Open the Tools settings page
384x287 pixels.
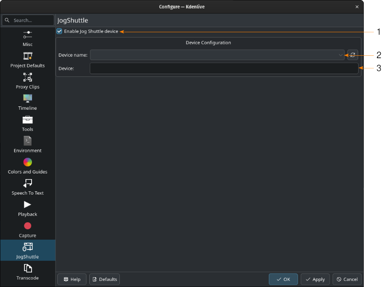click(28, 123)
